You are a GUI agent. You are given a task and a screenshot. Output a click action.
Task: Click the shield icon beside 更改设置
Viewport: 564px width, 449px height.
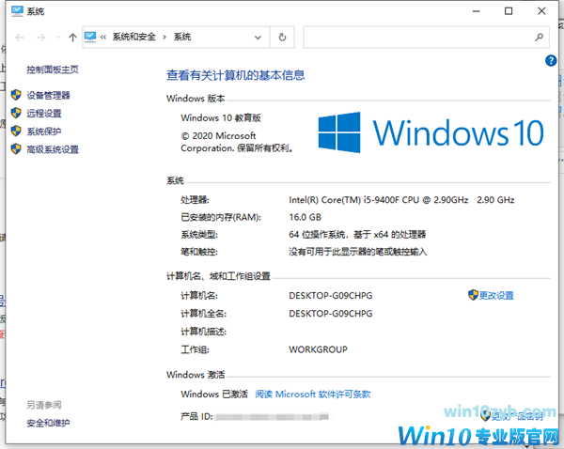[473, 295]
